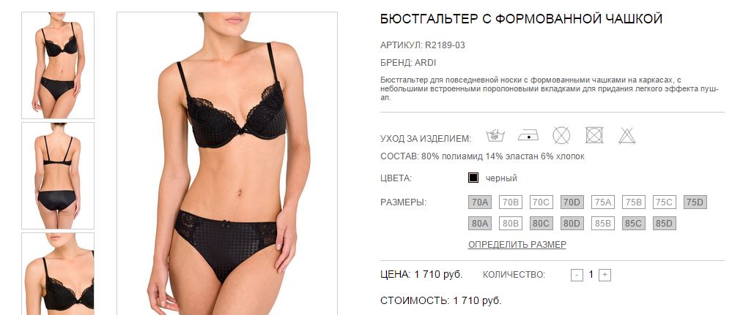Viewport: 732px width, 315px height.
Task: Decrease quantity with the minus button
Action: 577,275
